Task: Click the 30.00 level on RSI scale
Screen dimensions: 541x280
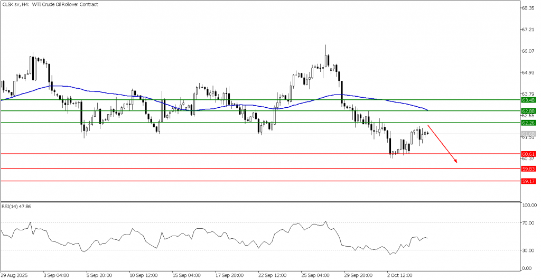Action: click(529, 250)
